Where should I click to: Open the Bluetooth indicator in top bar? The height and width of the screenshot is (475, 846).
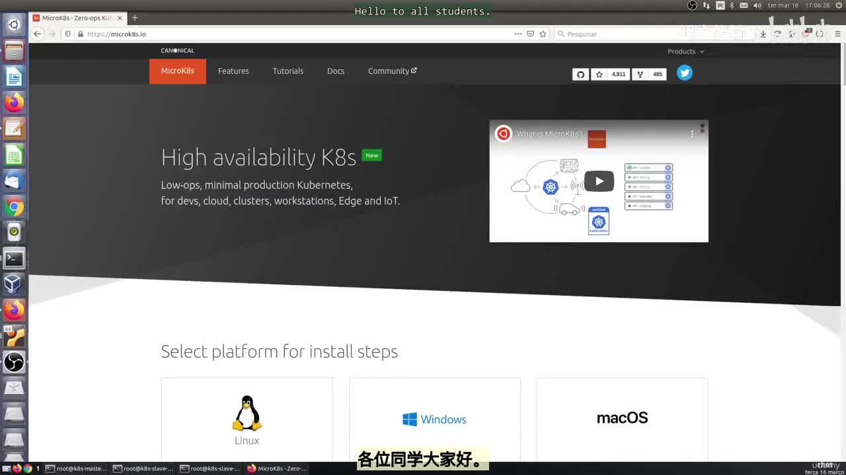[732, 5]
